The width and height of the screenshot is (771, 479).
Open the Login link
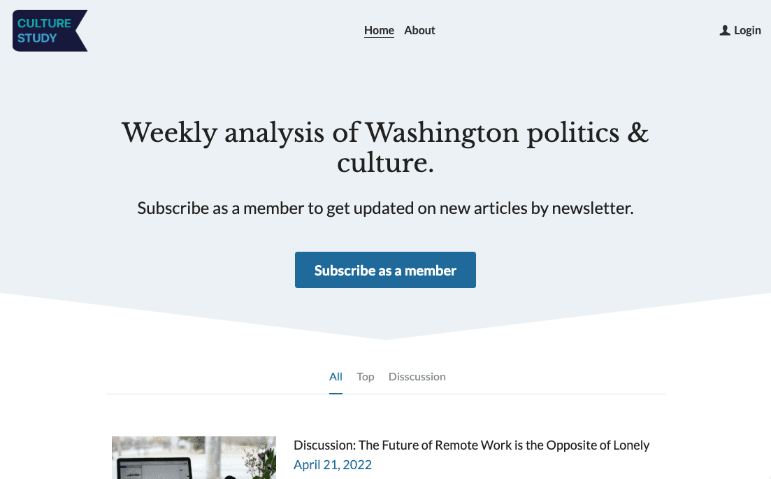click(x=747, y=30)
